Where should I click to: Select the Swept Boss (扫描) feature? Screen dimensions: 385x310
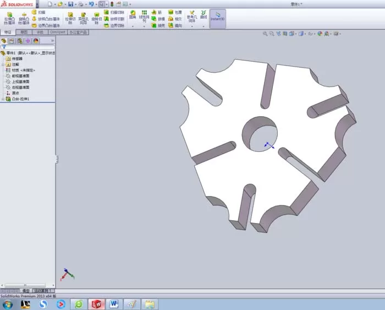coord(39,12)
